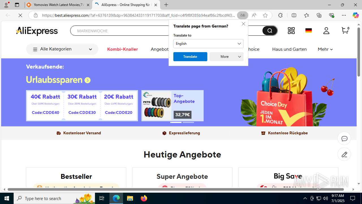This screenshot has height=204, width=362.
Task: Click the vertical page scrollbar
Action: coord(359,52)
